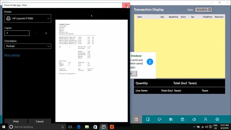The image size is (231, 130).
Task: Click the Taxes label in totals panel
Action: pos(205,91)
